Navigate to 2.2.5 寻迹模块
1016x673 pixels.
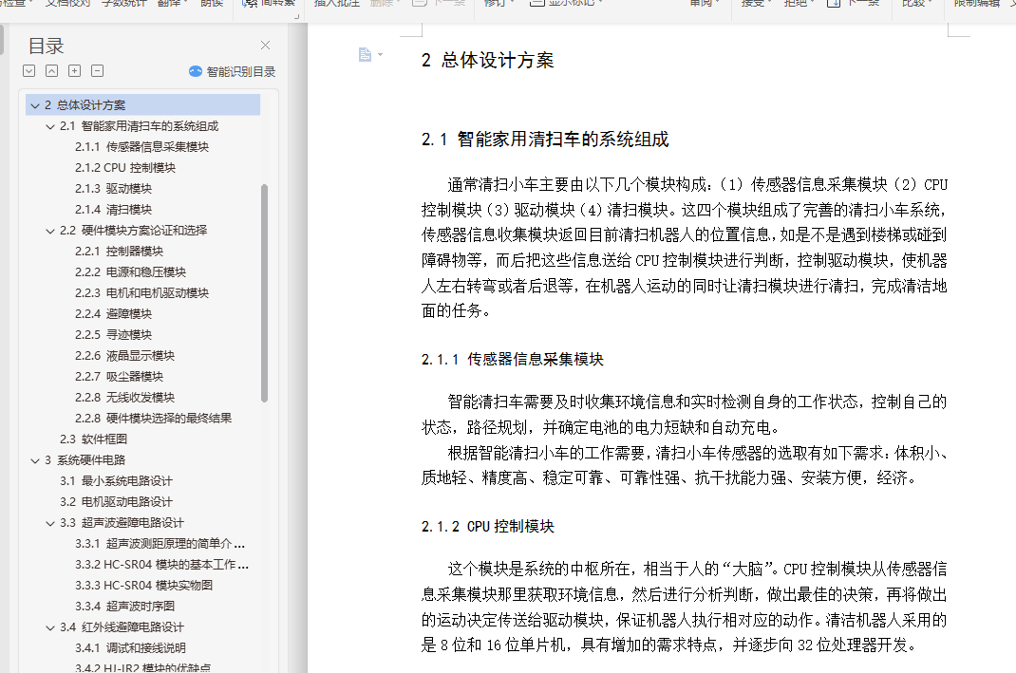[x=113, y=334]
